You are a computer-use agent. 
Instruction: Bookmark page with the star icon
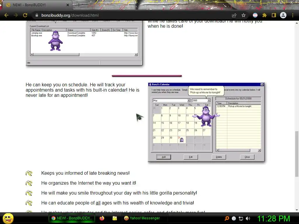(244, 15)
